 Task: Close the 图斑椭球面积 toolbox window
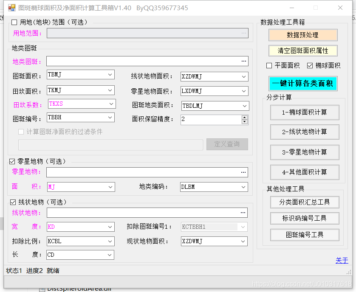click(x=340, y=8)
